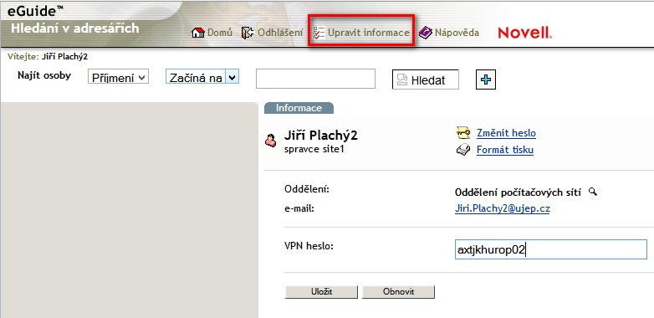654x318 pixels.
Task: Click the Domů house icon
Action: pos(198,33)
